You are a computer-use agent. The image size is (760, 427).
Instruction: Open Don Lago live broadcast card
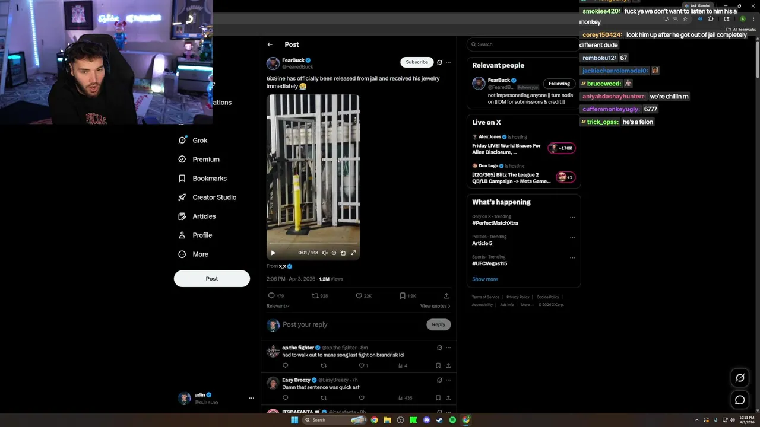[524, 174]
